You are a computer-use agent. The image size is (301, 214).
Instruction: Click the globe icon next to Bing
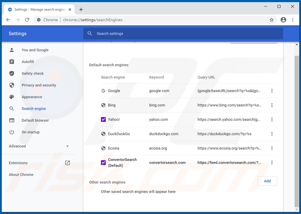pyautogui.click(x=103, y=105)
